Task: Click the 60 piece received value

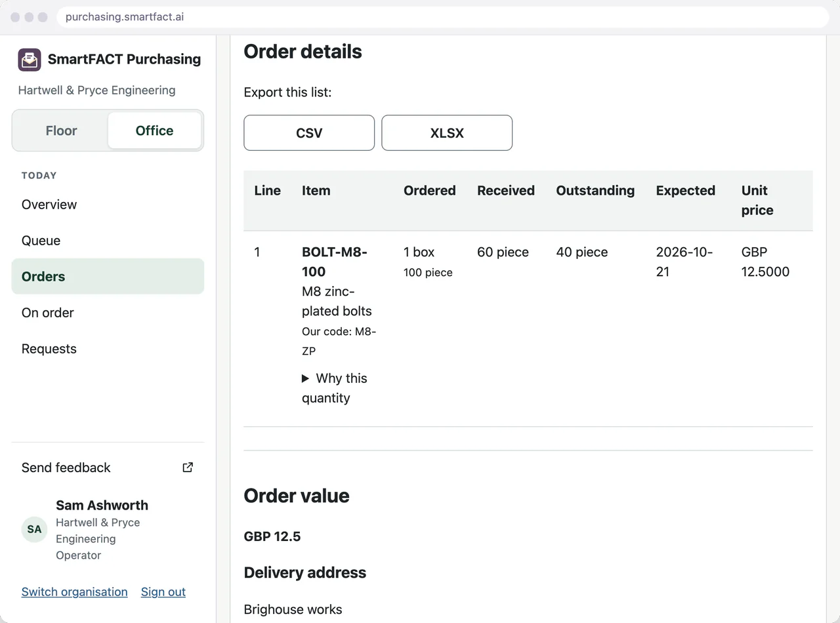Action: tap(503, 252)
